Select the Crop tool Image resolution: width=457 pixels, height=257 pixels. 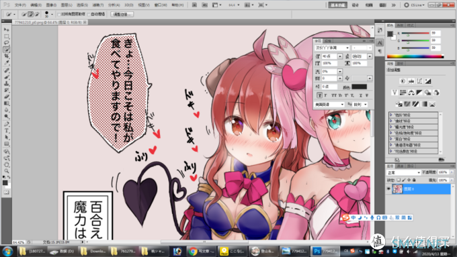7,56
